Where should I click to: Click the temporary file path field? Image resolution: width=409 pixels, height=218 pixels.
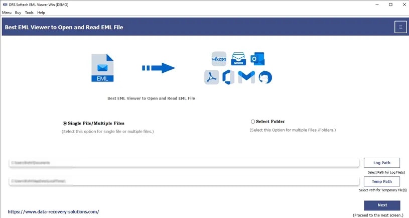pos(184,181)
